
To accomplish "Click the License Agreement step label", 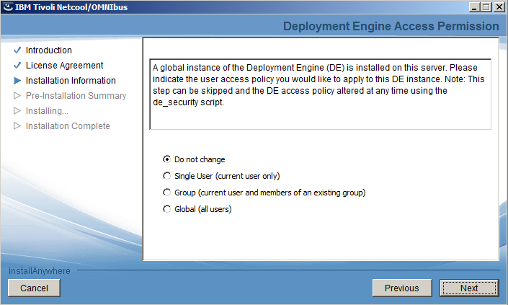I will point(64,65).
